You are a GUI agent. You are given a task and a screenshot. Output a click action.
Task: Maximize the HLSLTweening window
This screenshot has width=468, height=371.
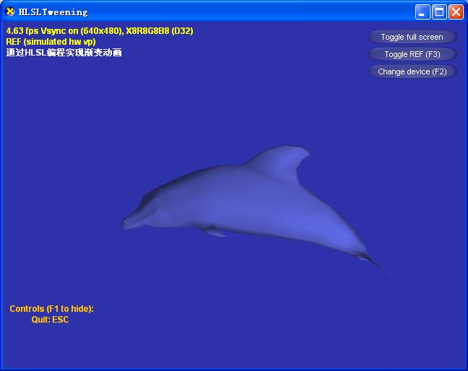439,12
